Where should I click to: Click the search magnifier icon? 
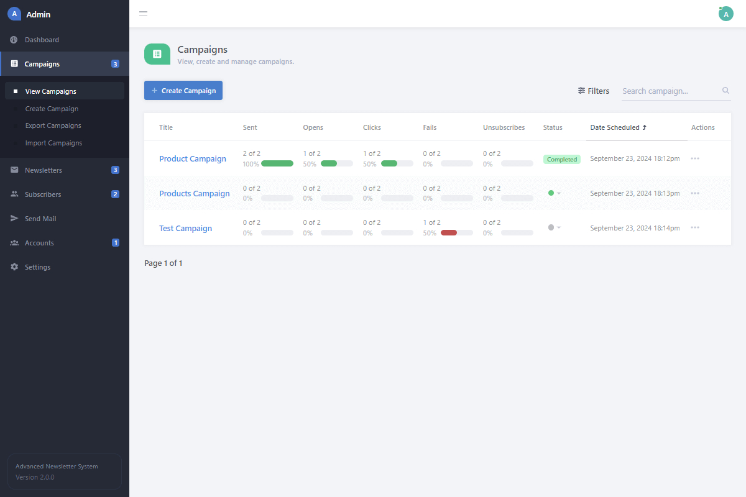coord(725,91)
